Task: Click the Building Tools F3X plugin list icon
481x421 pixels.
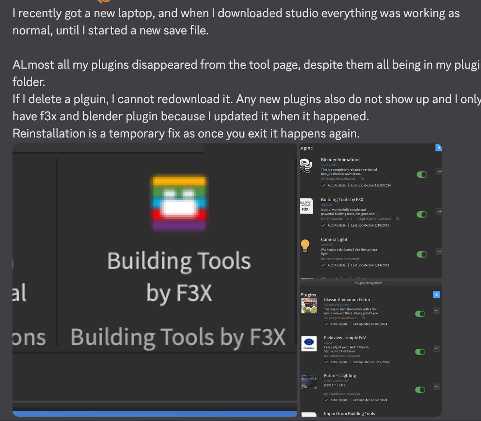Action: click(307, 205)
